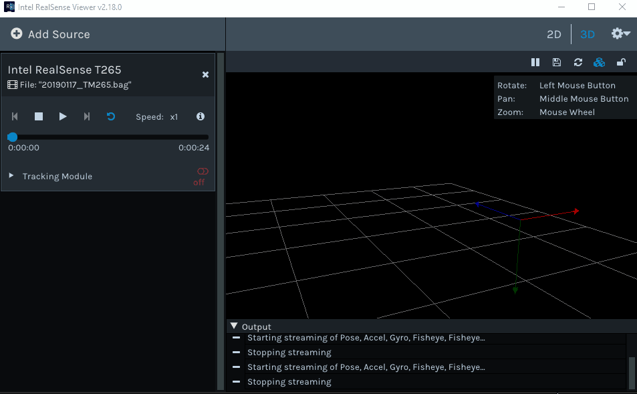The width and height of the screenshot is (637, 394).
Task: Switch to the 2D view
Action: [x=553, y=35]
